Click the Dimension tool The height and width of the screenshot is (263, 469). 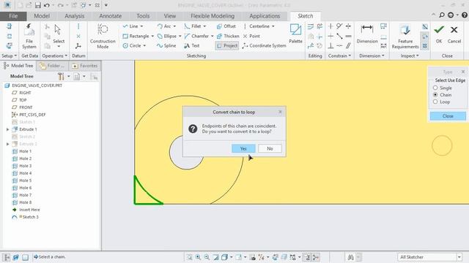(x=367, y=34)
